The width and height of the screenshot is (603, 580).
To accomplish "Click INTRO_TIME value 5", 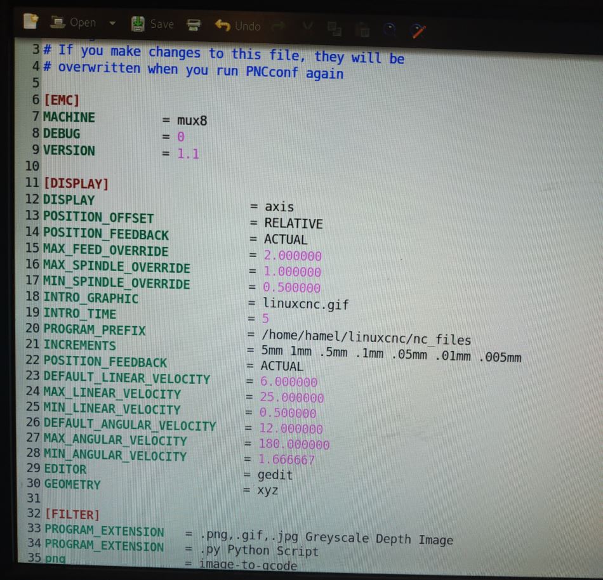I will click(x=265, y=319).
